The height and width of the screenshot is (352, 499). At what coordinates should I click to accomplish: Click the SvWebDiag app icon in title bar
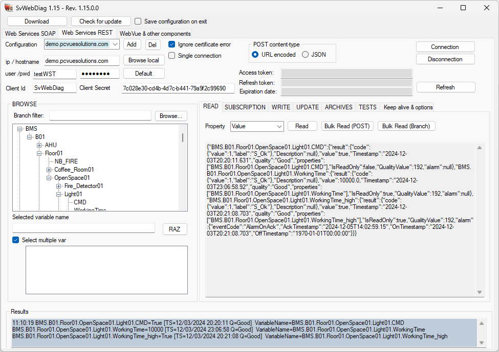tap(9, 8)
